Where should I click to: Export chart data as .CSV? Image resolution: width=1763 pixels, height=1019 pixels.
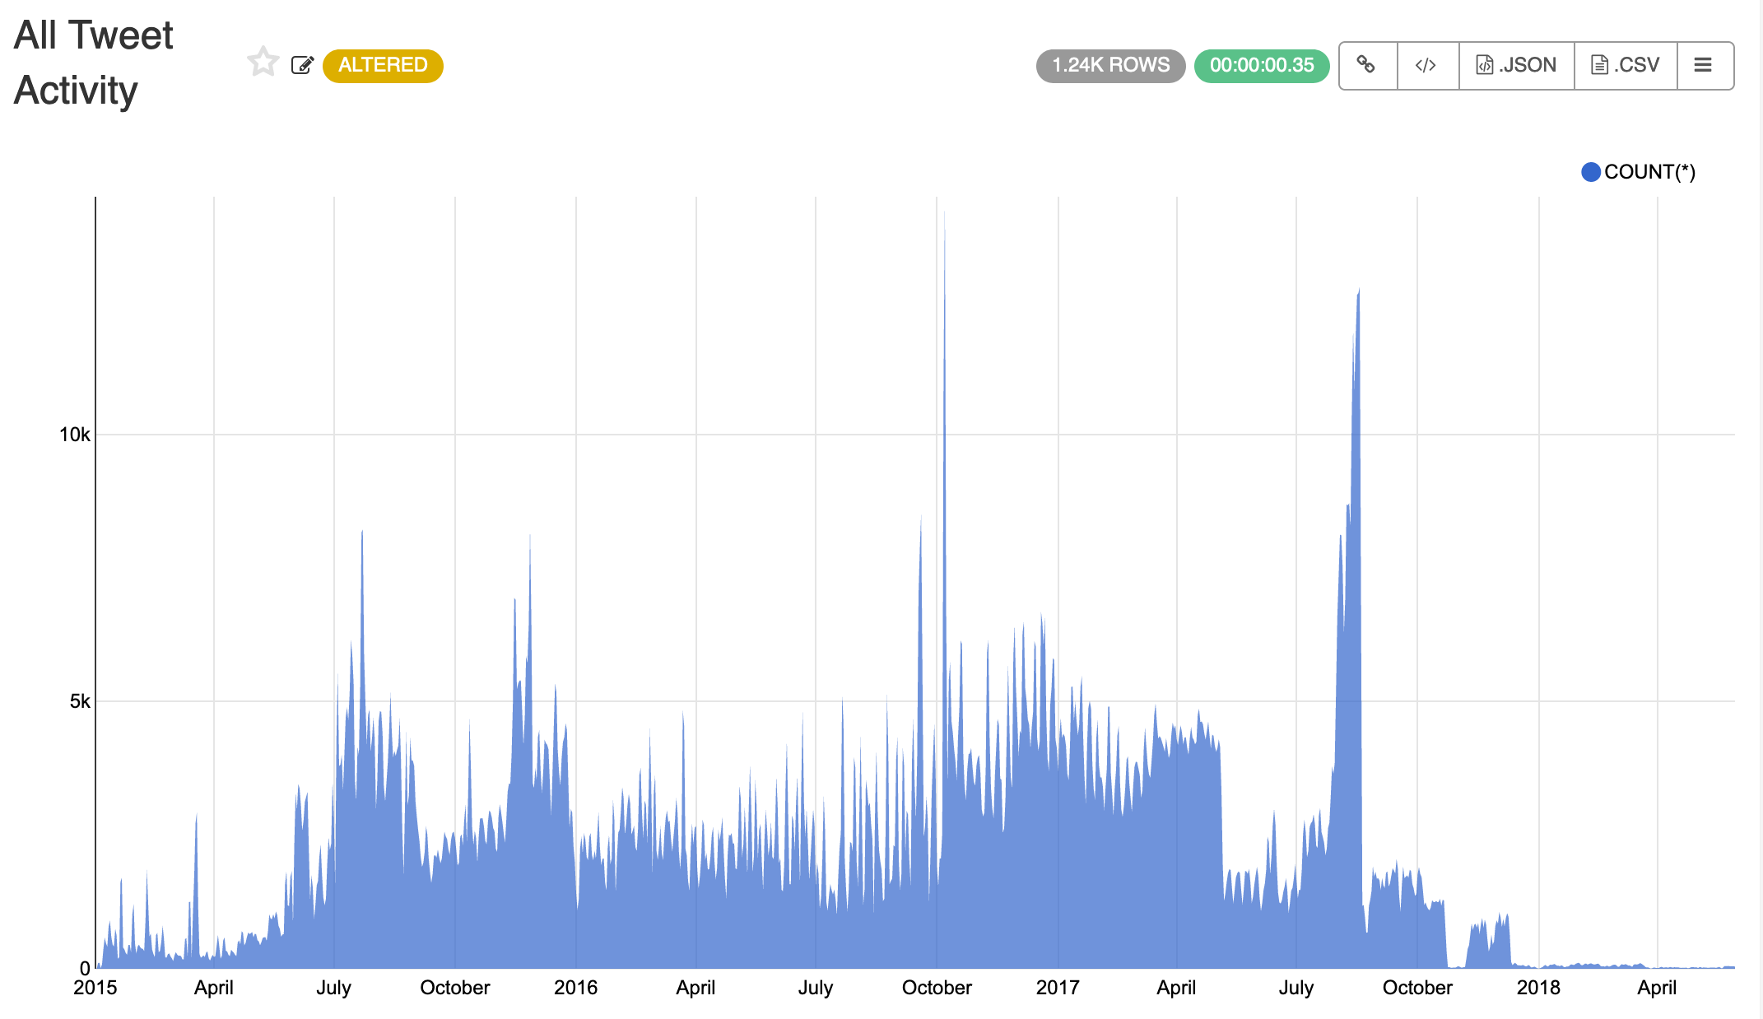pos(1626,65)
